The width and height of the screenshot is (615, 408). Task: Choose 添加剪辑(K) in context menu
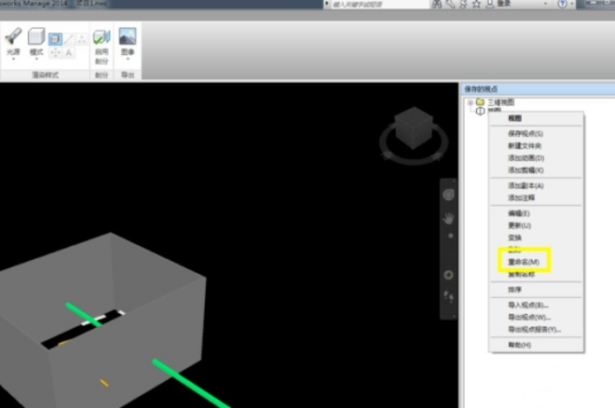coord(536,170)
